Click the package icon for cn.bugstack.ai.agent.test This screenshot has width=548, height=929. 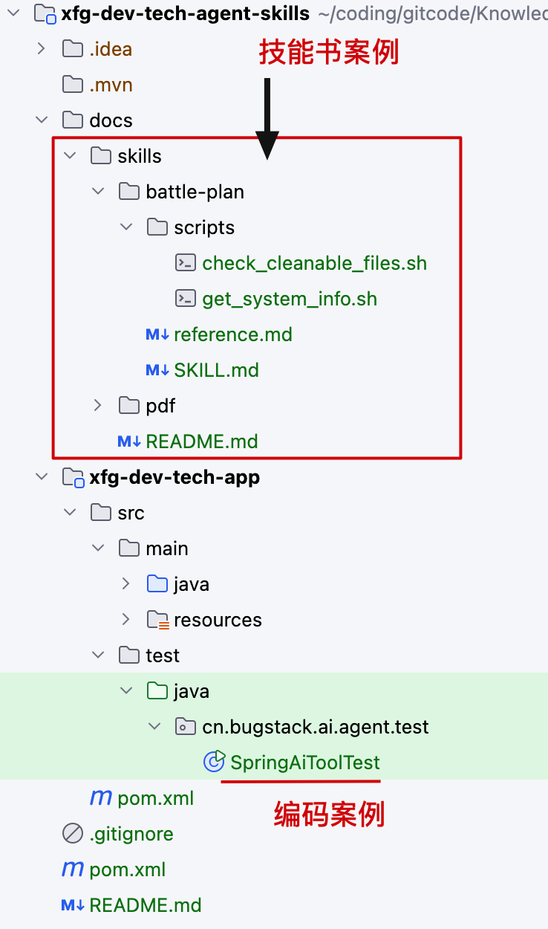(185, 726)
